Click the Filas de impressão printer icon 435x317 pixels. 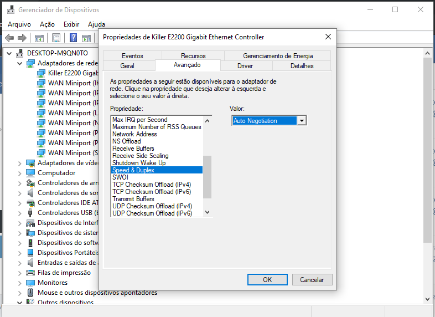[30, 273]
